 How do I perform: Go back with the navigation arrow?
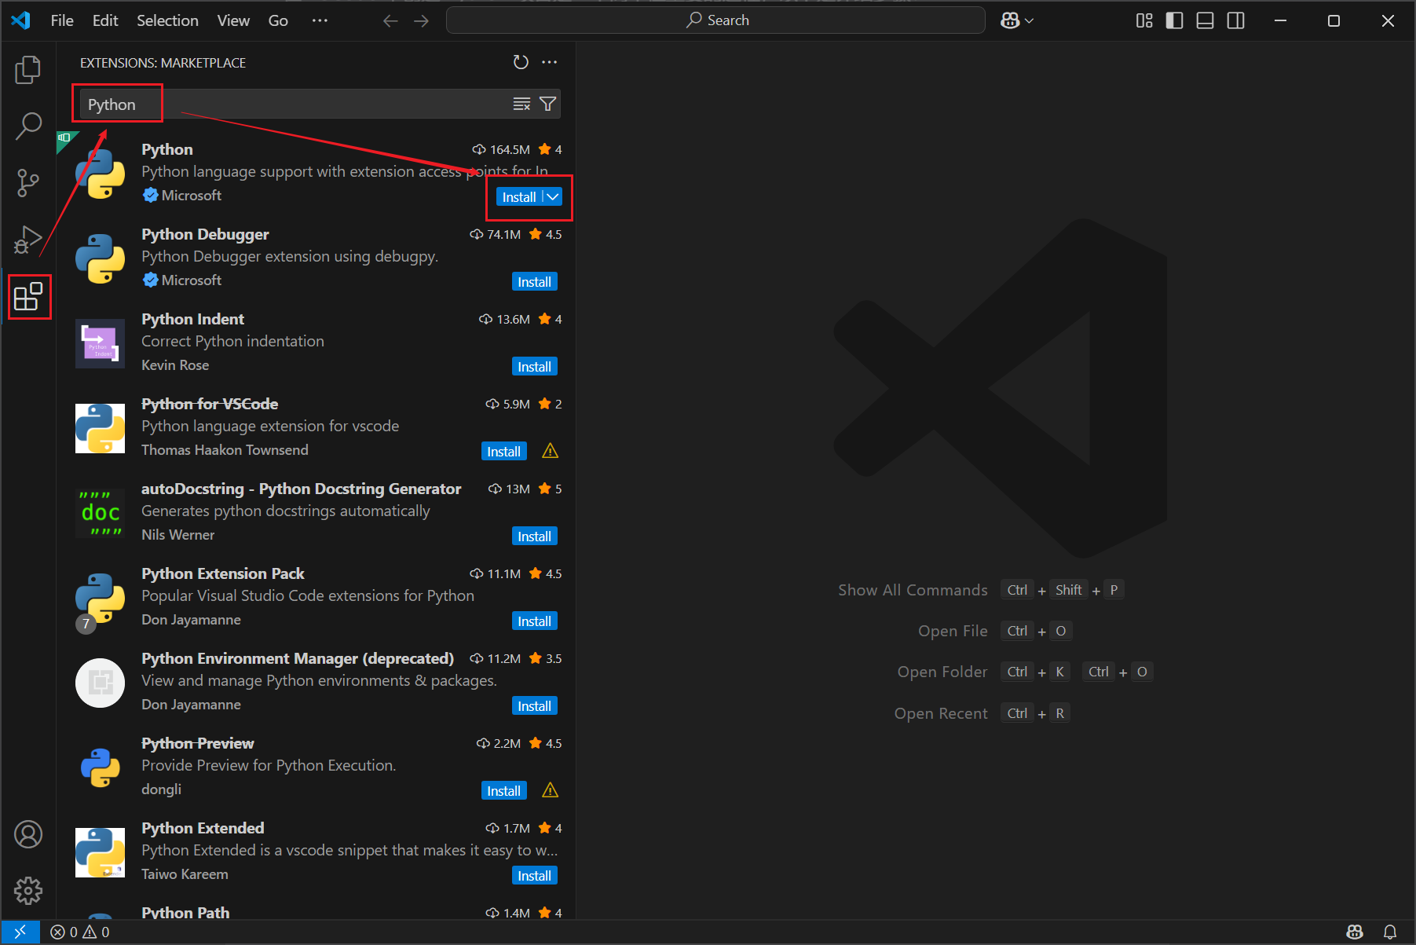point(390,20)
